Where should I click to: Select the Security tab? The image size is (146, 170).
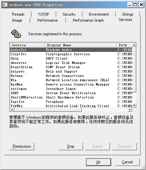(69, 14)
